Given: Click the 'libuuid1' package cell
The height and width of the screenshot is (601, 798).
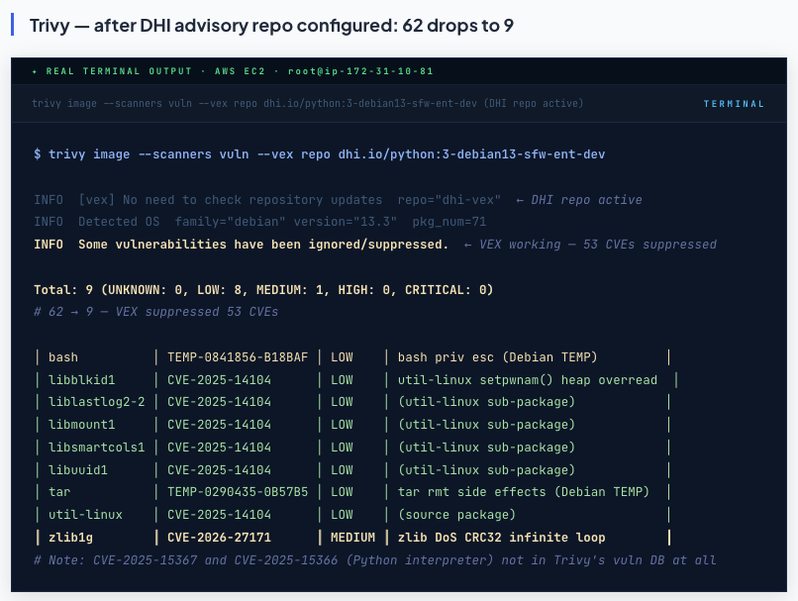Looking at the screenshot, I should click(x=78, y=469).
